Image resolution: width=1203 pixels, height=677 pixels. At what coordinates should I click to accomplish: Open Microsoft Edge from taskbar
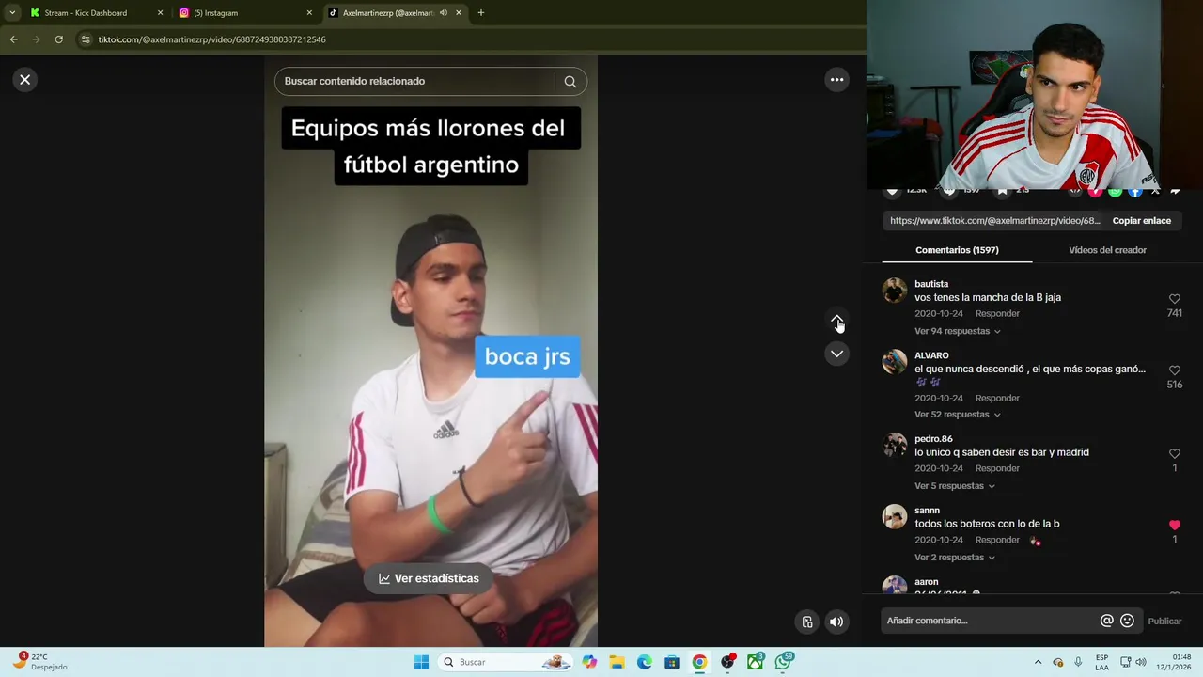(x=644, y=662)
